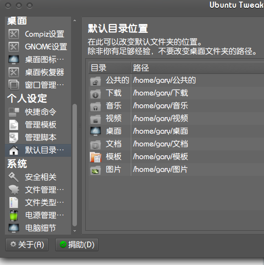
Task: Click the 窗口管理 overlapping windows icon
Action: (14, 85)
